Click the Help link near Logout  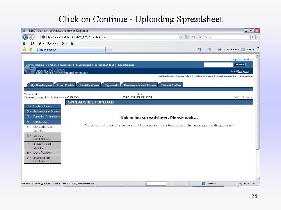(x=237, y=98)
